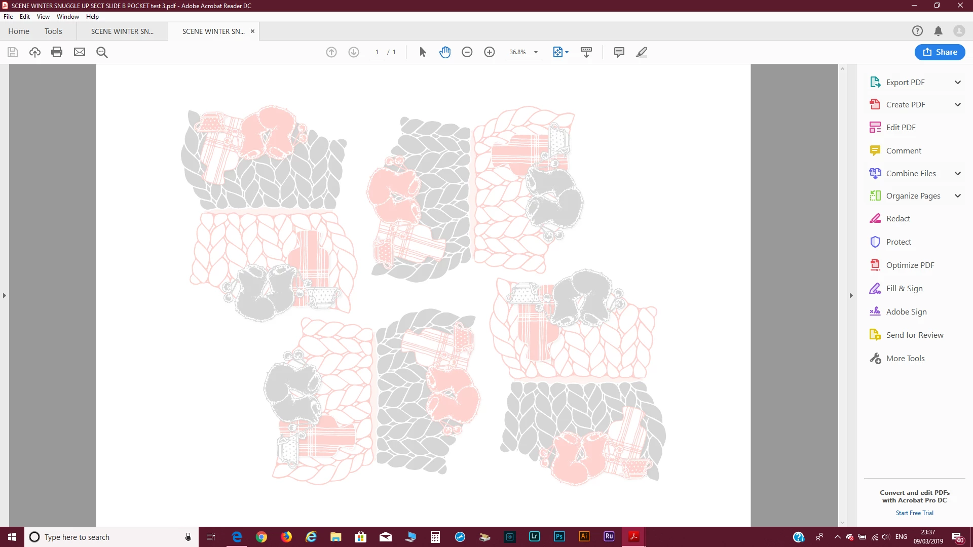This screenshot has width=973, height=547.
Task: Click the arrow Selection tool
Action: (x=423, y=52)
